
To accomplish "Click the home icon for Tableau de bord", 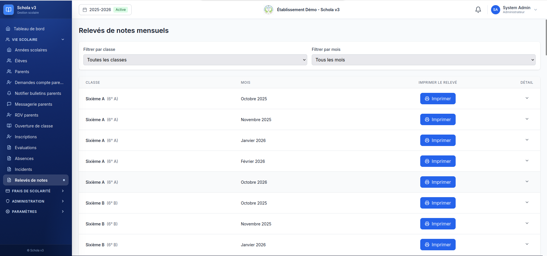I will click(8, 29).
